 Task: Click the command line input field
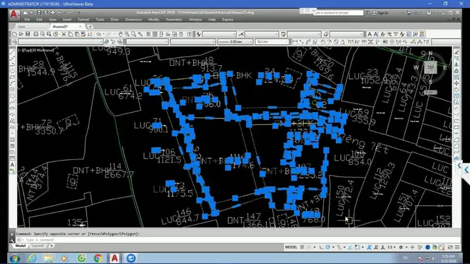click(x=237, y=240)
